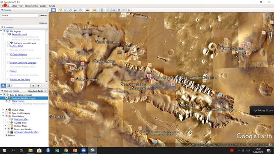Check the Basílica de San Pedro checkbox
The height and width of the screenshot is (154, 274).
click(9, 80)
